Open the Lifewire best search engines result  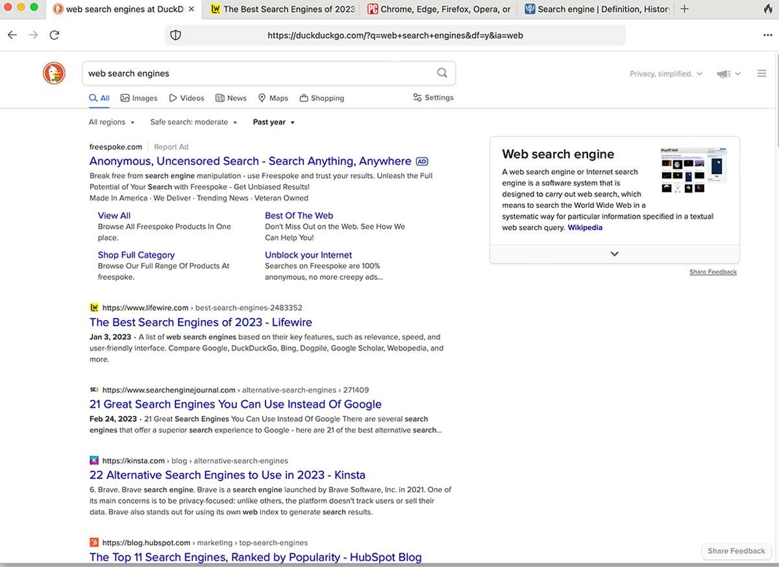(200, 322)
